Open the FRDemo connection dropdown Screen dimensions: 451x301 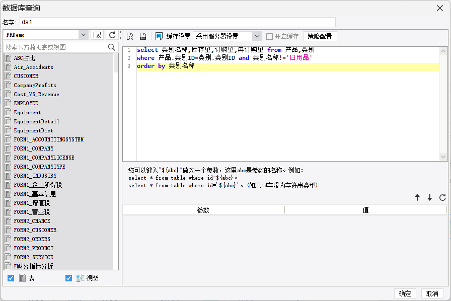click(84, 35)
